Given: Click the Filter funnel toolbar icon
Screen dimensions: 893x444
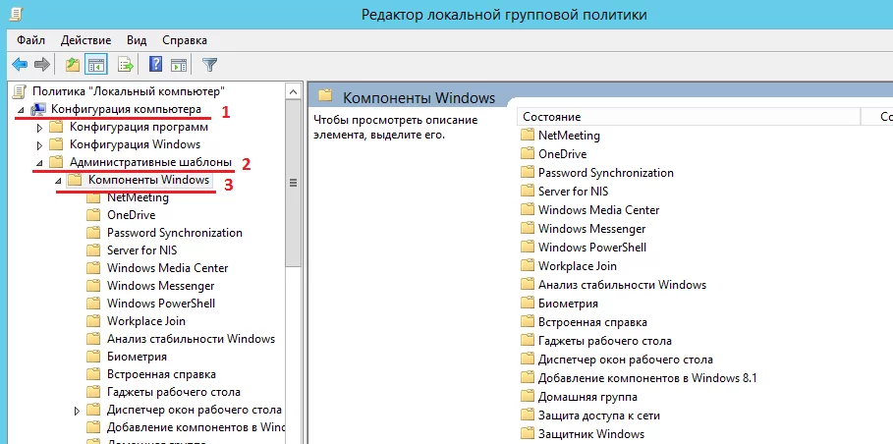Looking at the screenshot, I should (209, 65).
